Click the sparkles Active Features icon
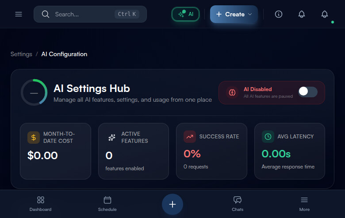Screen dimensions: 345x218 point(112,138)
